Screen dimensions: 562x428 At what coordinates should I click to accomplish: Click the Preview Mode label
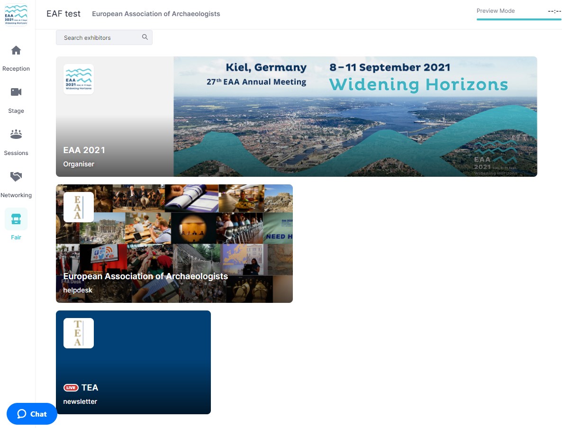[x=496, y=11]
